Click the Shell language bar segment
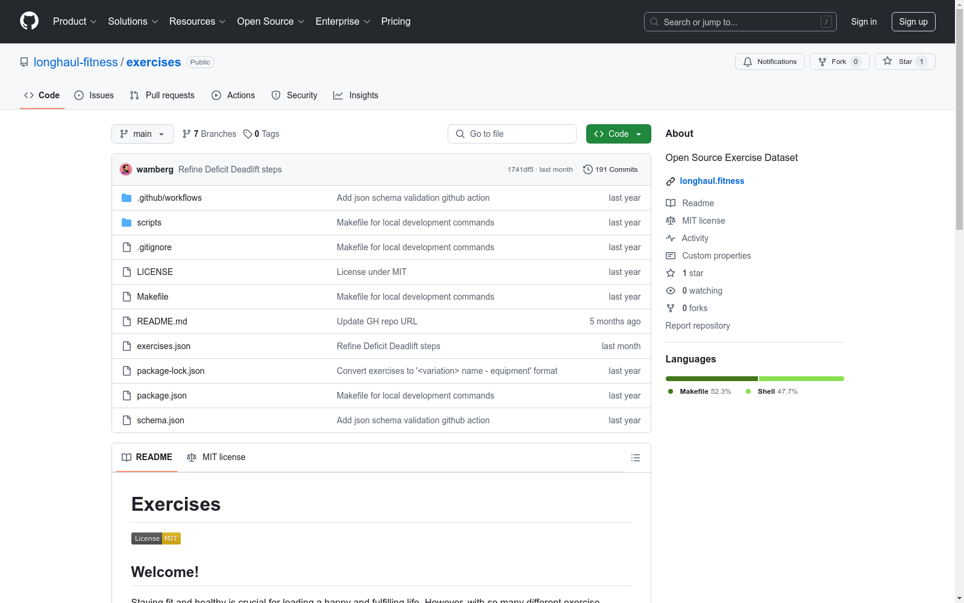The height and width of the screenshot is (603, 964). coord(801,379)
